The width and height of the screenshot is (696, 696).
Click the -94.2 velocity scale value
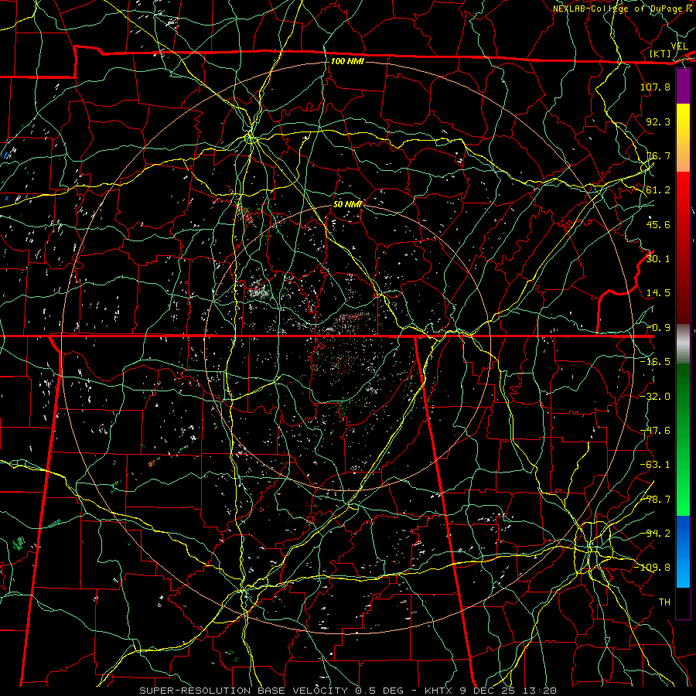click(x=655, y=534)
